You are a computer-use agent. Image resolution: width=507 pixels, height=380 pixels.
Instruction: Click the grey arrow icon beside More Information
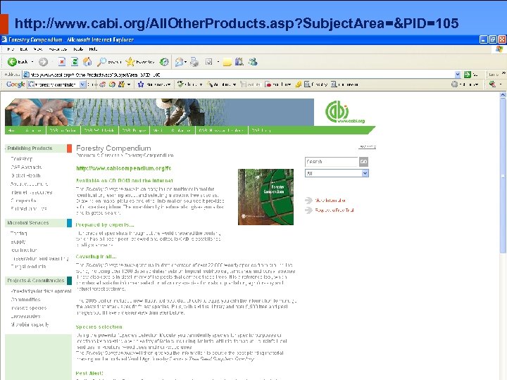click(x=308, y=201)
